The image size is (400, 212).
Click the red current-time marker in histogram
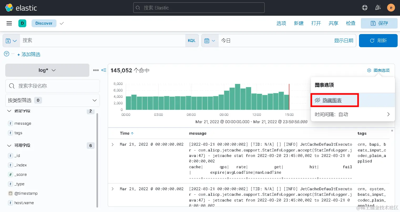coord(289,97)
